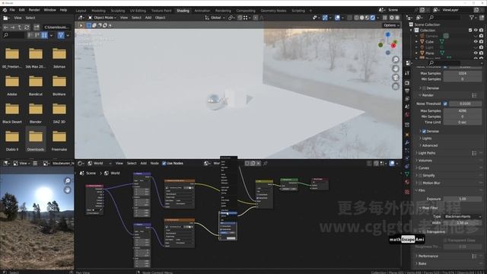Expand the Motion Blur panel
The height and width of the screenshot is (274, 487).
[431, 183]
